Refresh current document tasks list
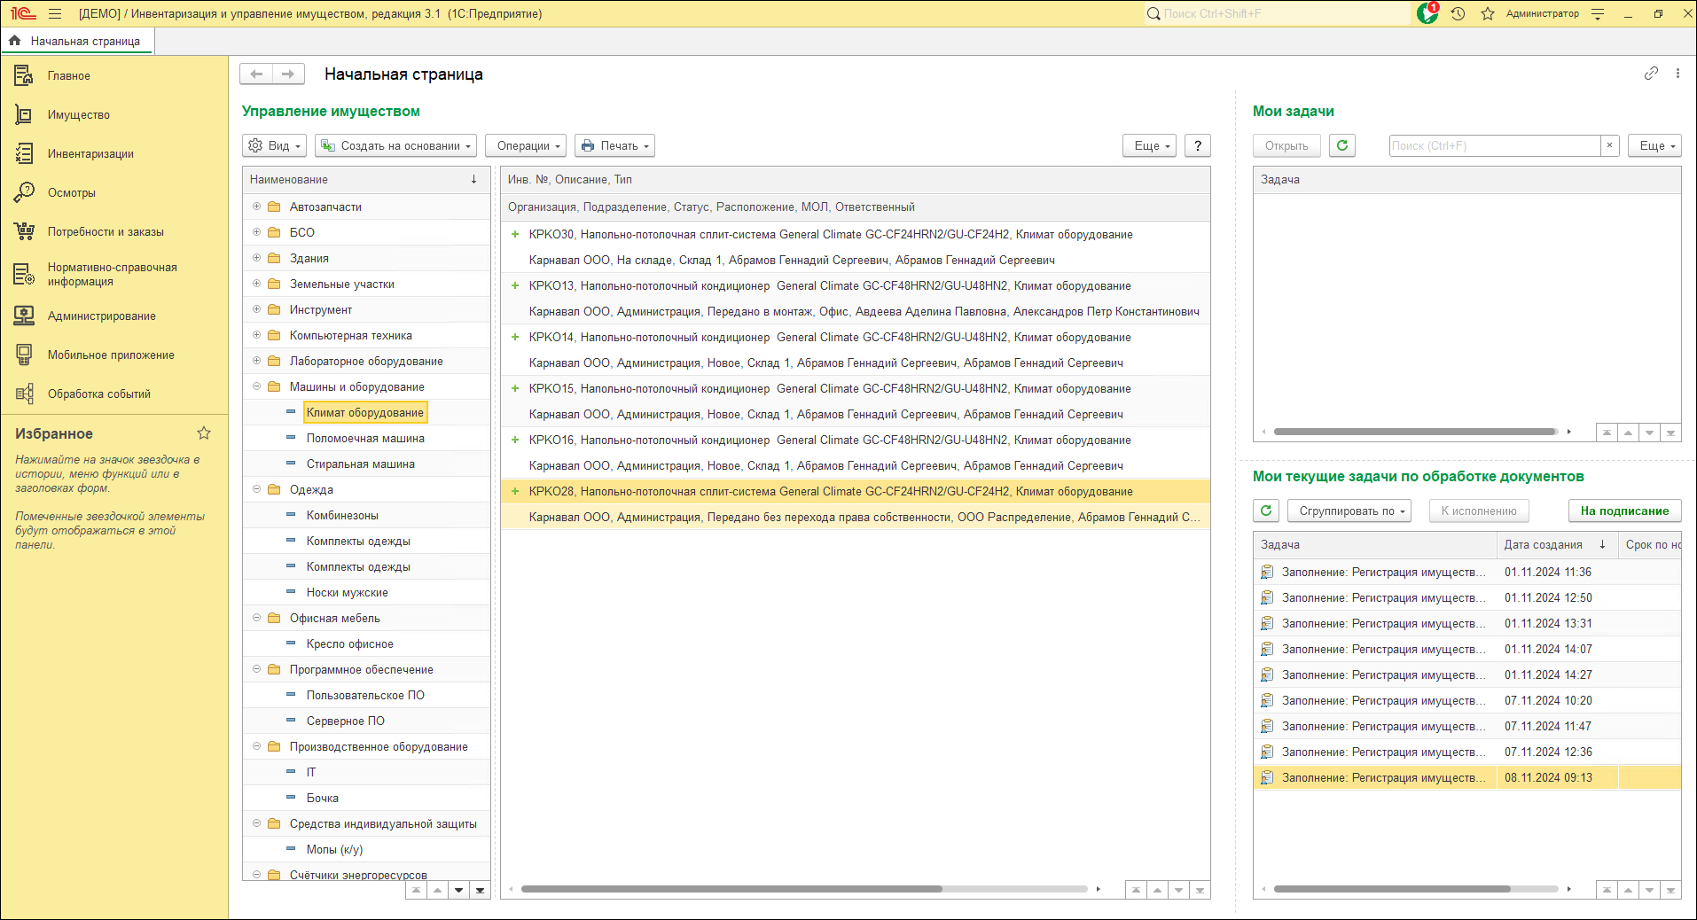 (x=1266, y=511)
